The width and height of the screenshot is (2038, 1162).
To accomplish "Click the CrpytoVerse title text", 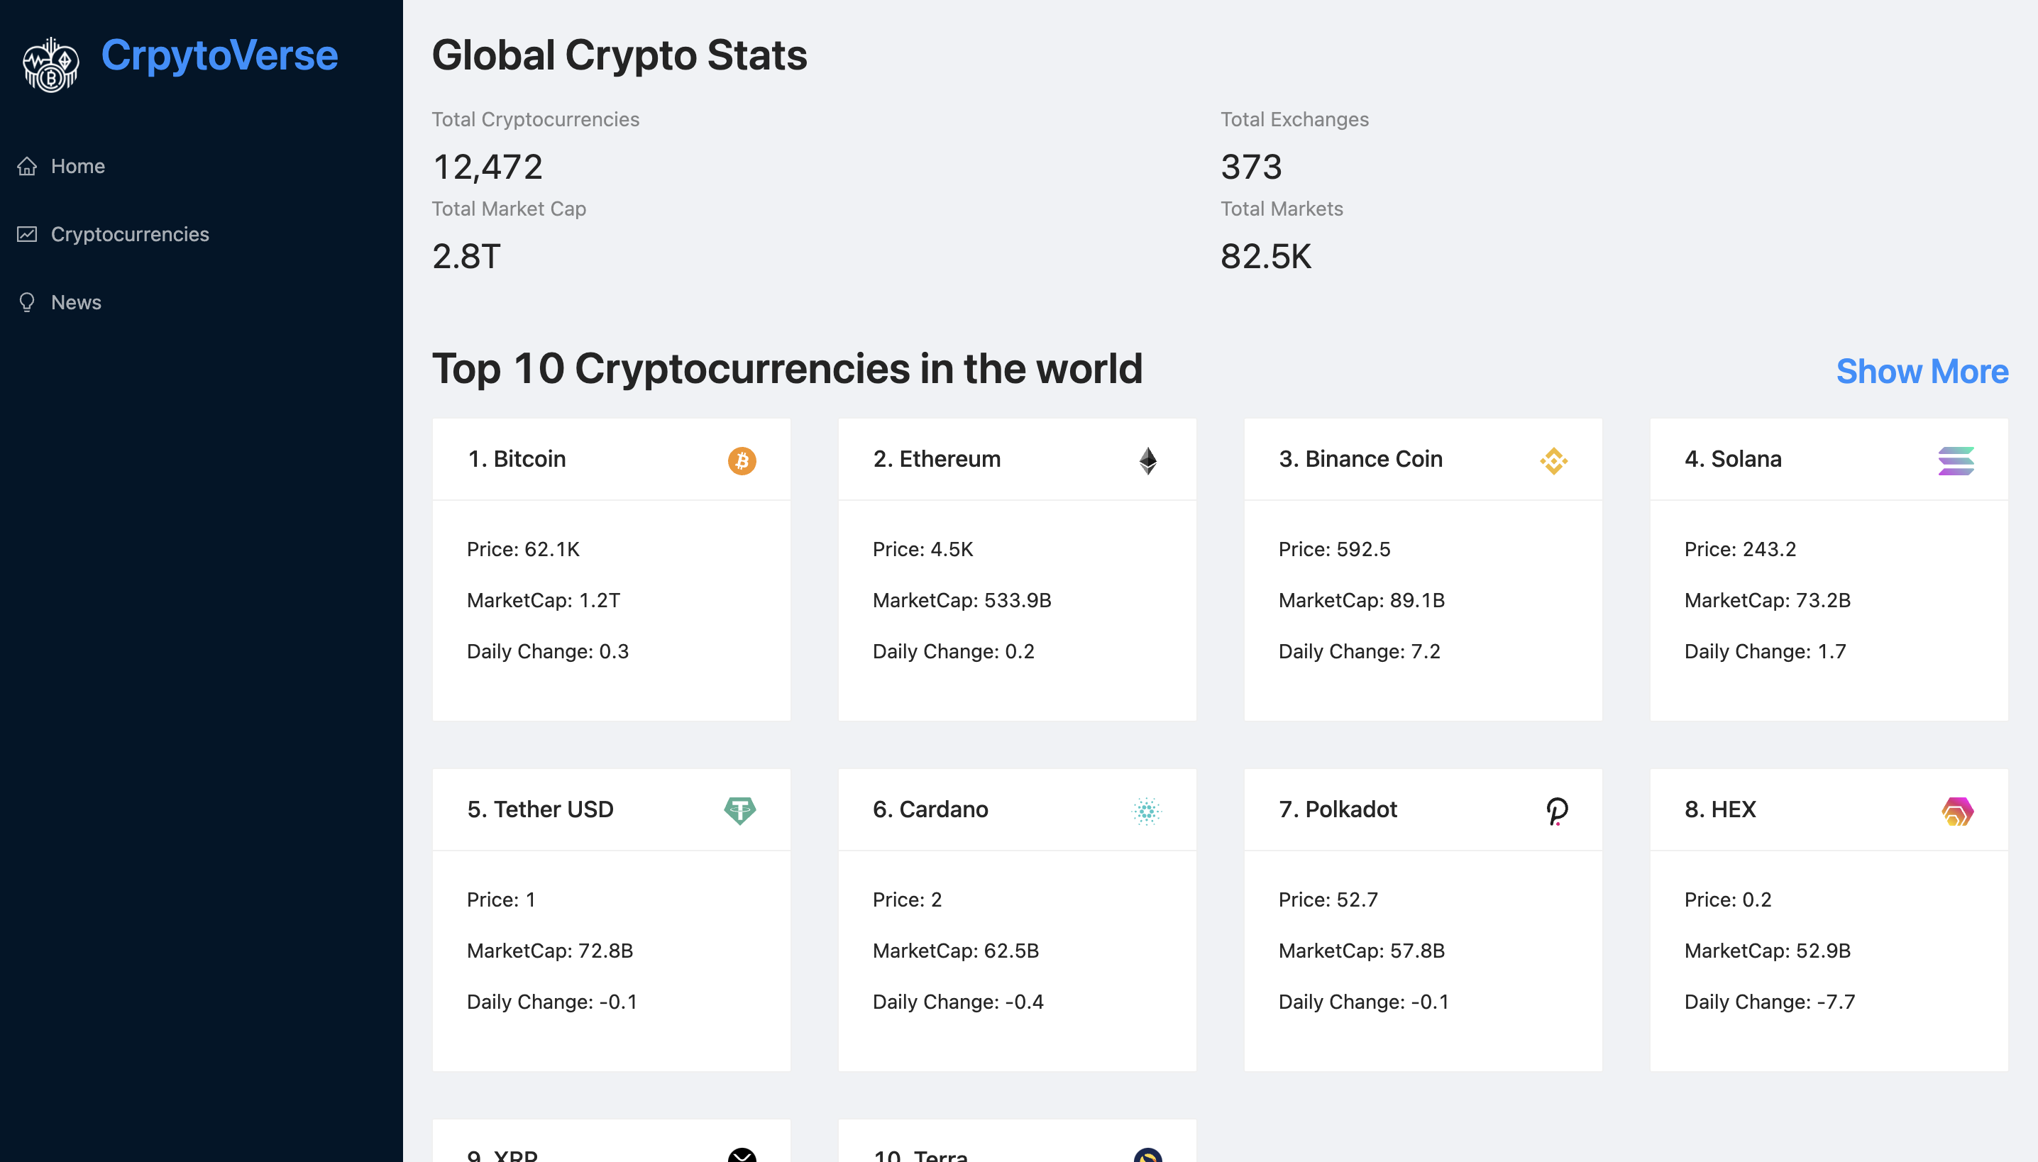I will tap(219, 55).
